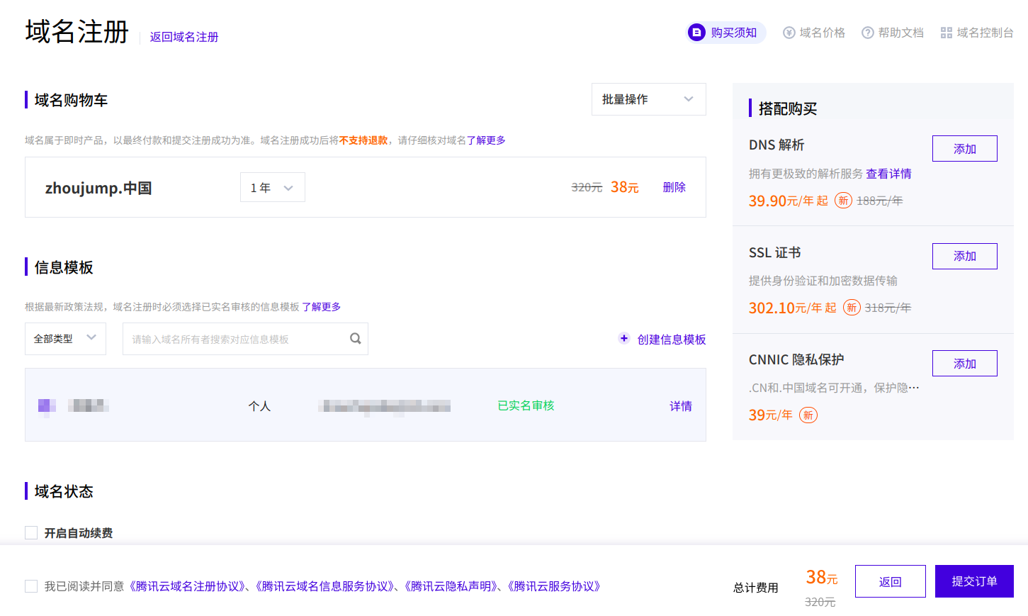Click 查看详情 link under DNS 解析

888,174
